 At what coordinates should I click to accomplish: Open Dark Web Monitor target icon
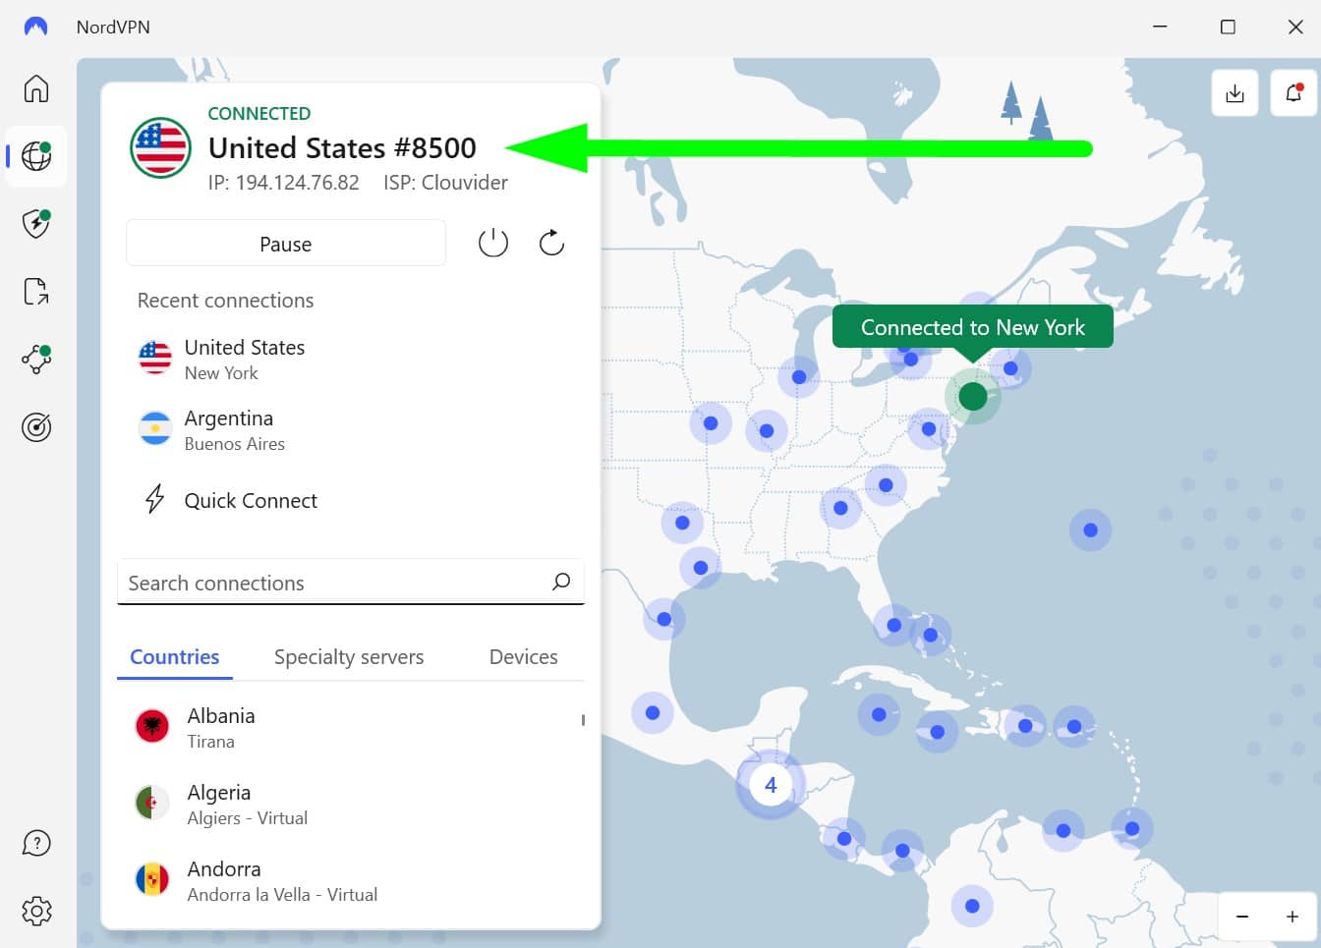click(36, 427)
